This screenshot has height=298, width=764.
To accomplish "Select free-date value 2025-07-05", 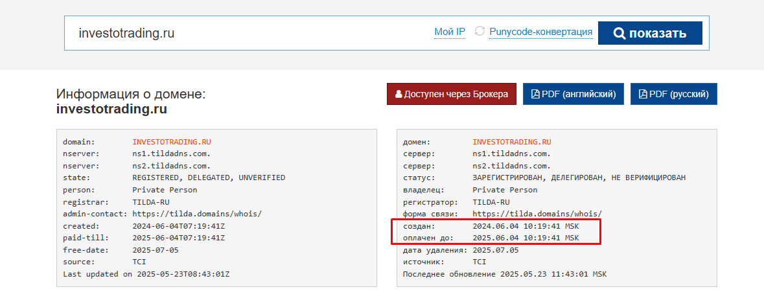I will pyautogui.click(x=156, y=250).
